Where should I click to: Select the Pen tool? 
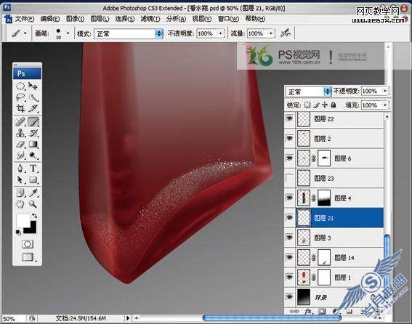[20, 169]
